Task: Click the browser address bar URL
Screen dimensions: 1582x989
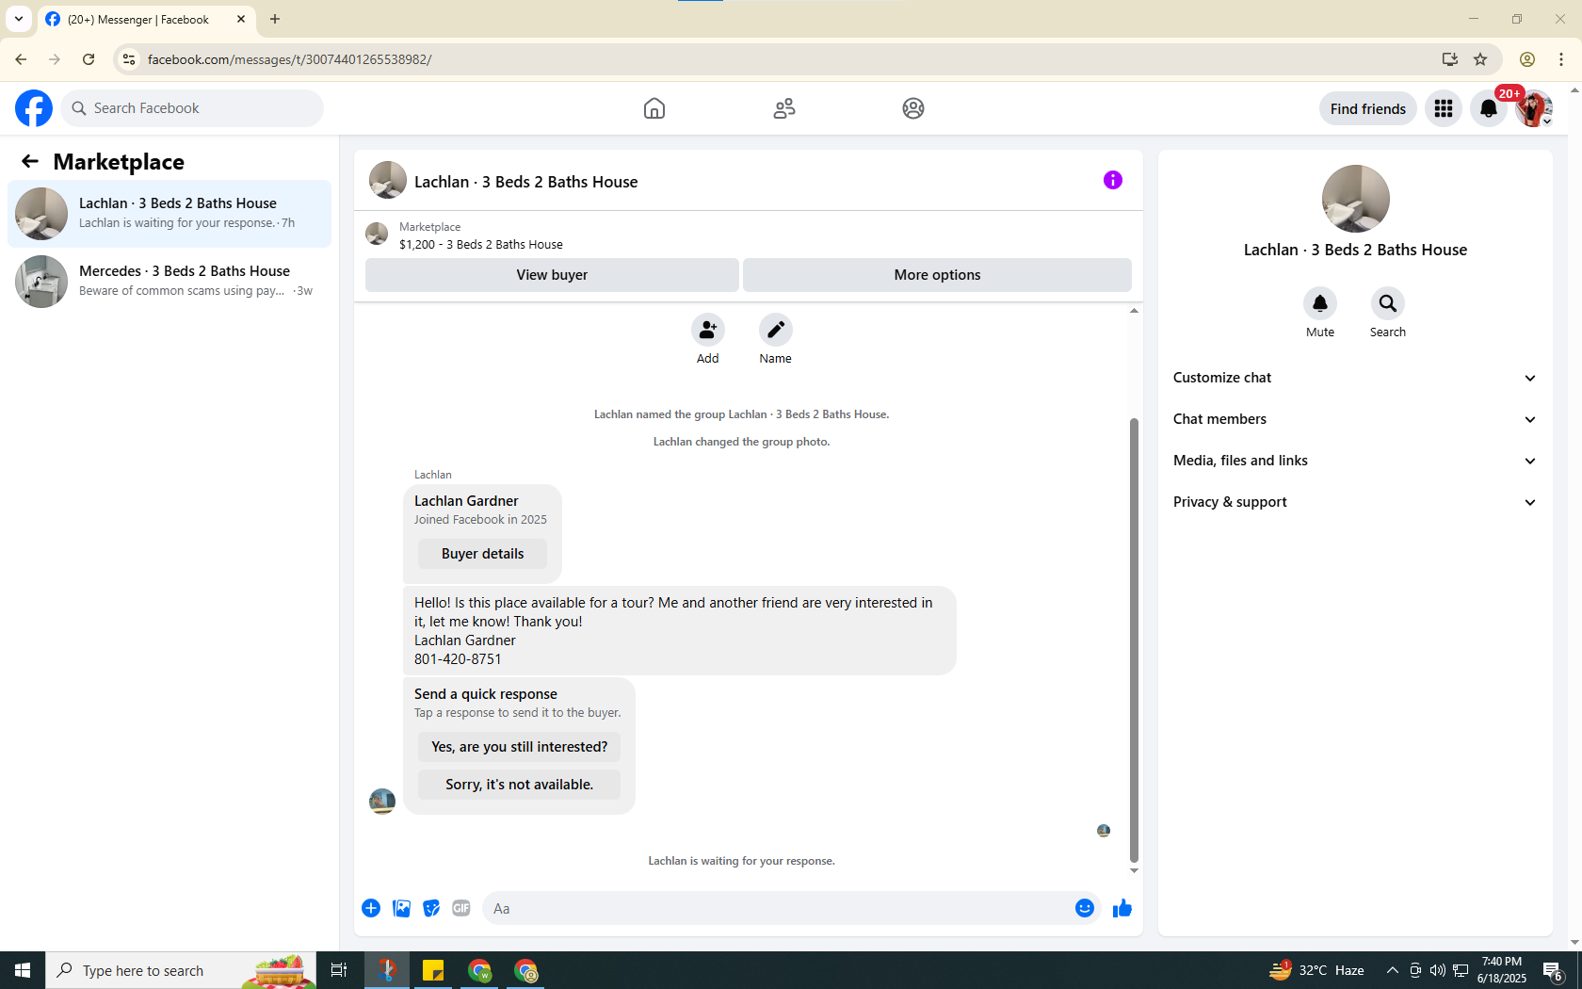Action: 289,59
